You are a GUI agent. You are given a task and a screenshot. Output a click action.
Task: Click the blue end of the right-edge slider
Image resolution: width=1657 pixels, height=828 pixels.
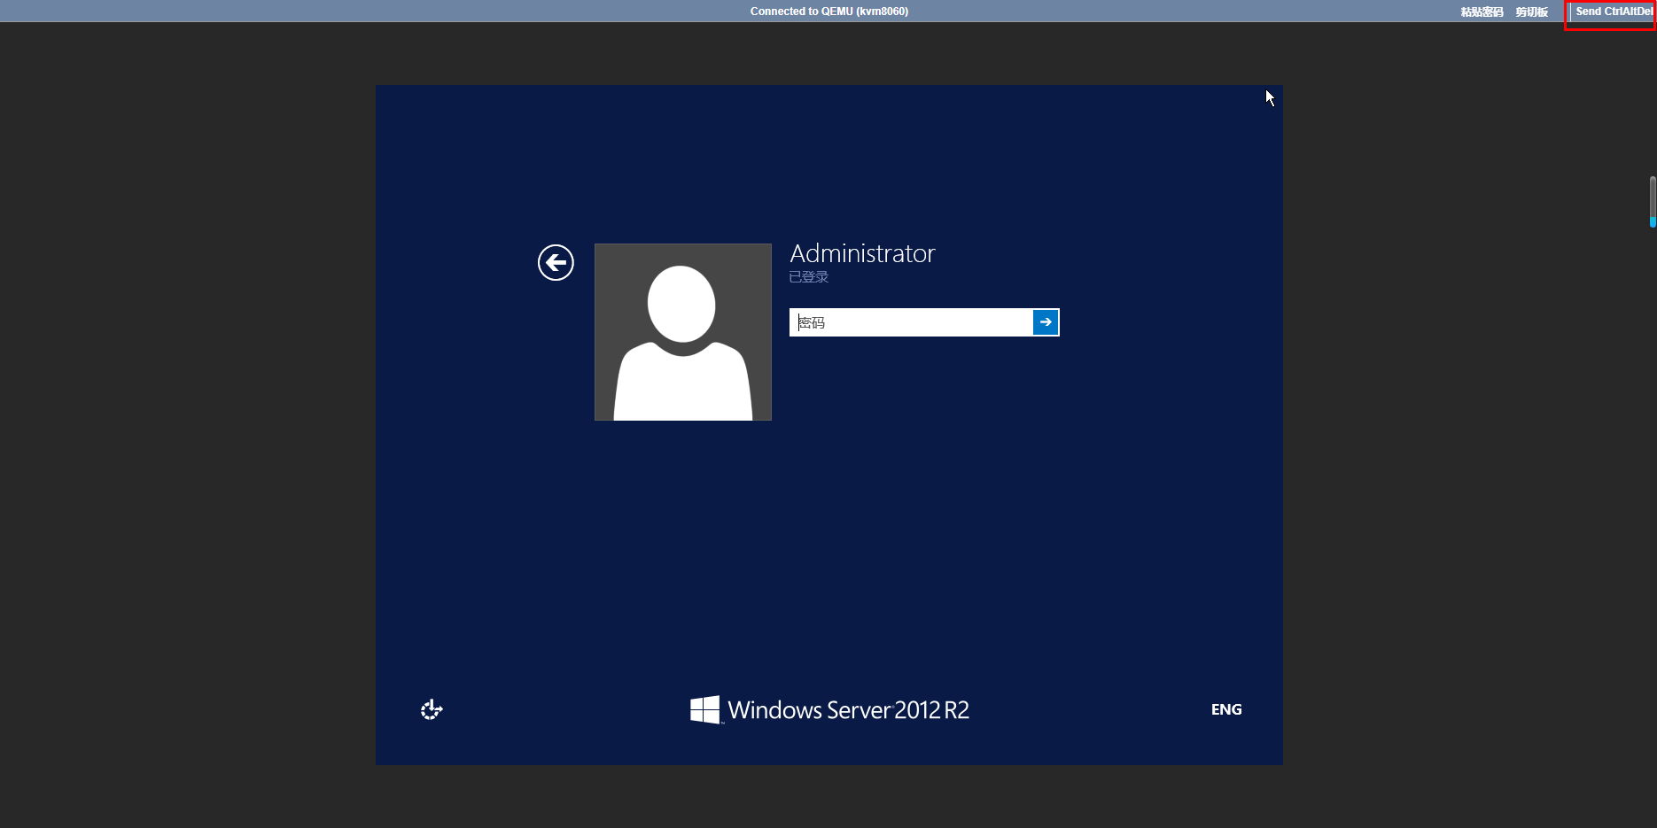1653,222
